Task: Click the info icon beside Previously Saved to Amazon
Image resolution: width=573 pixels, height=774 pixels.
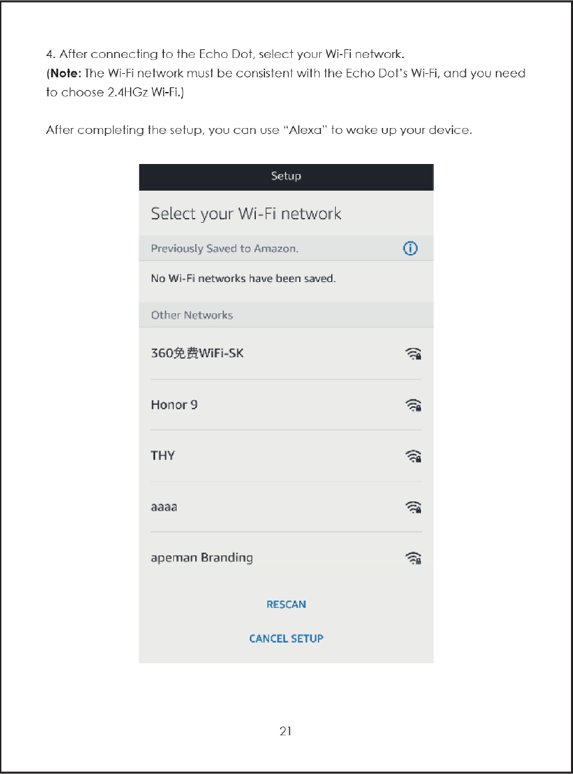Action: 411,249
